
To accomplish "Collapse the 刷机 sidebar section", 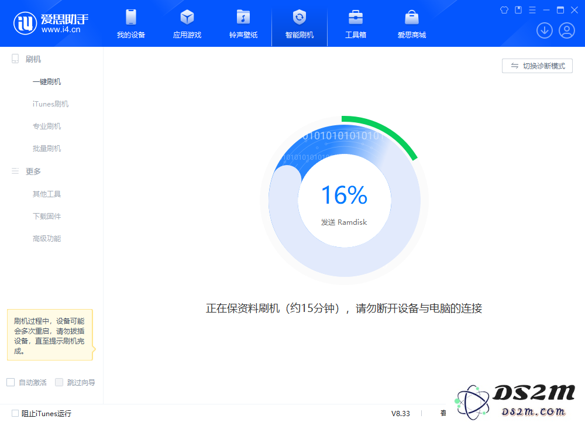I will [33, 59].
